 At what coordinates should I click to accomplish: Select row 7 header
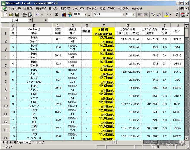(6, 80)
